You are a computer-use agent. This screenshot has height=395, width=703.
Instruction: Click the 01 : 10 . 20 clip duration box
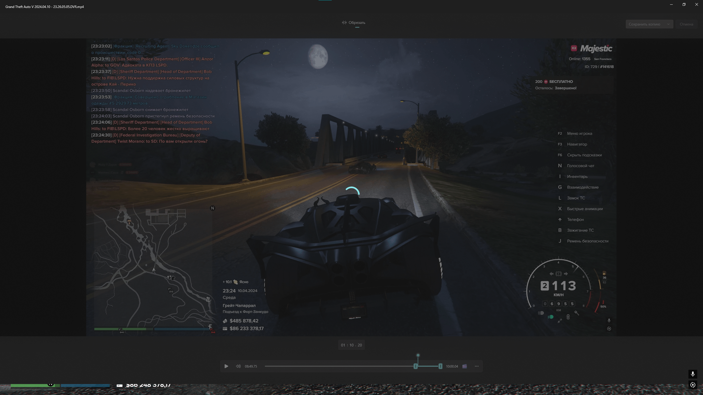coord(351,345)
